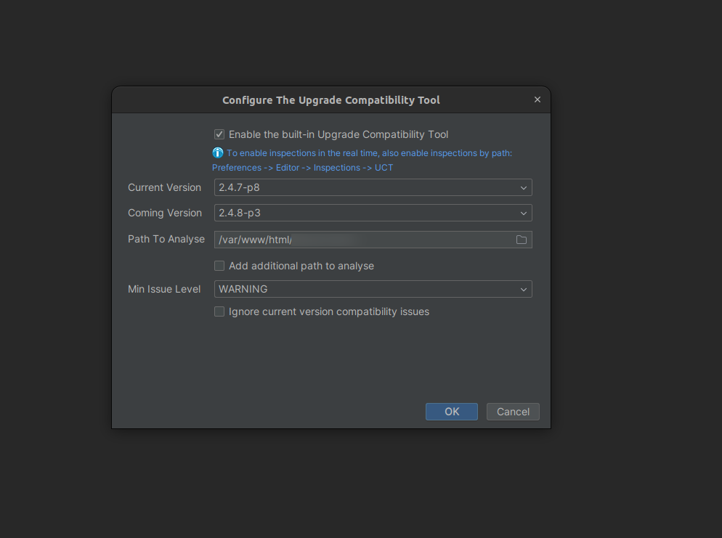Screen dimensions: 722x538
Task: Click the Current Version label
Action: (x=164, y=187)
